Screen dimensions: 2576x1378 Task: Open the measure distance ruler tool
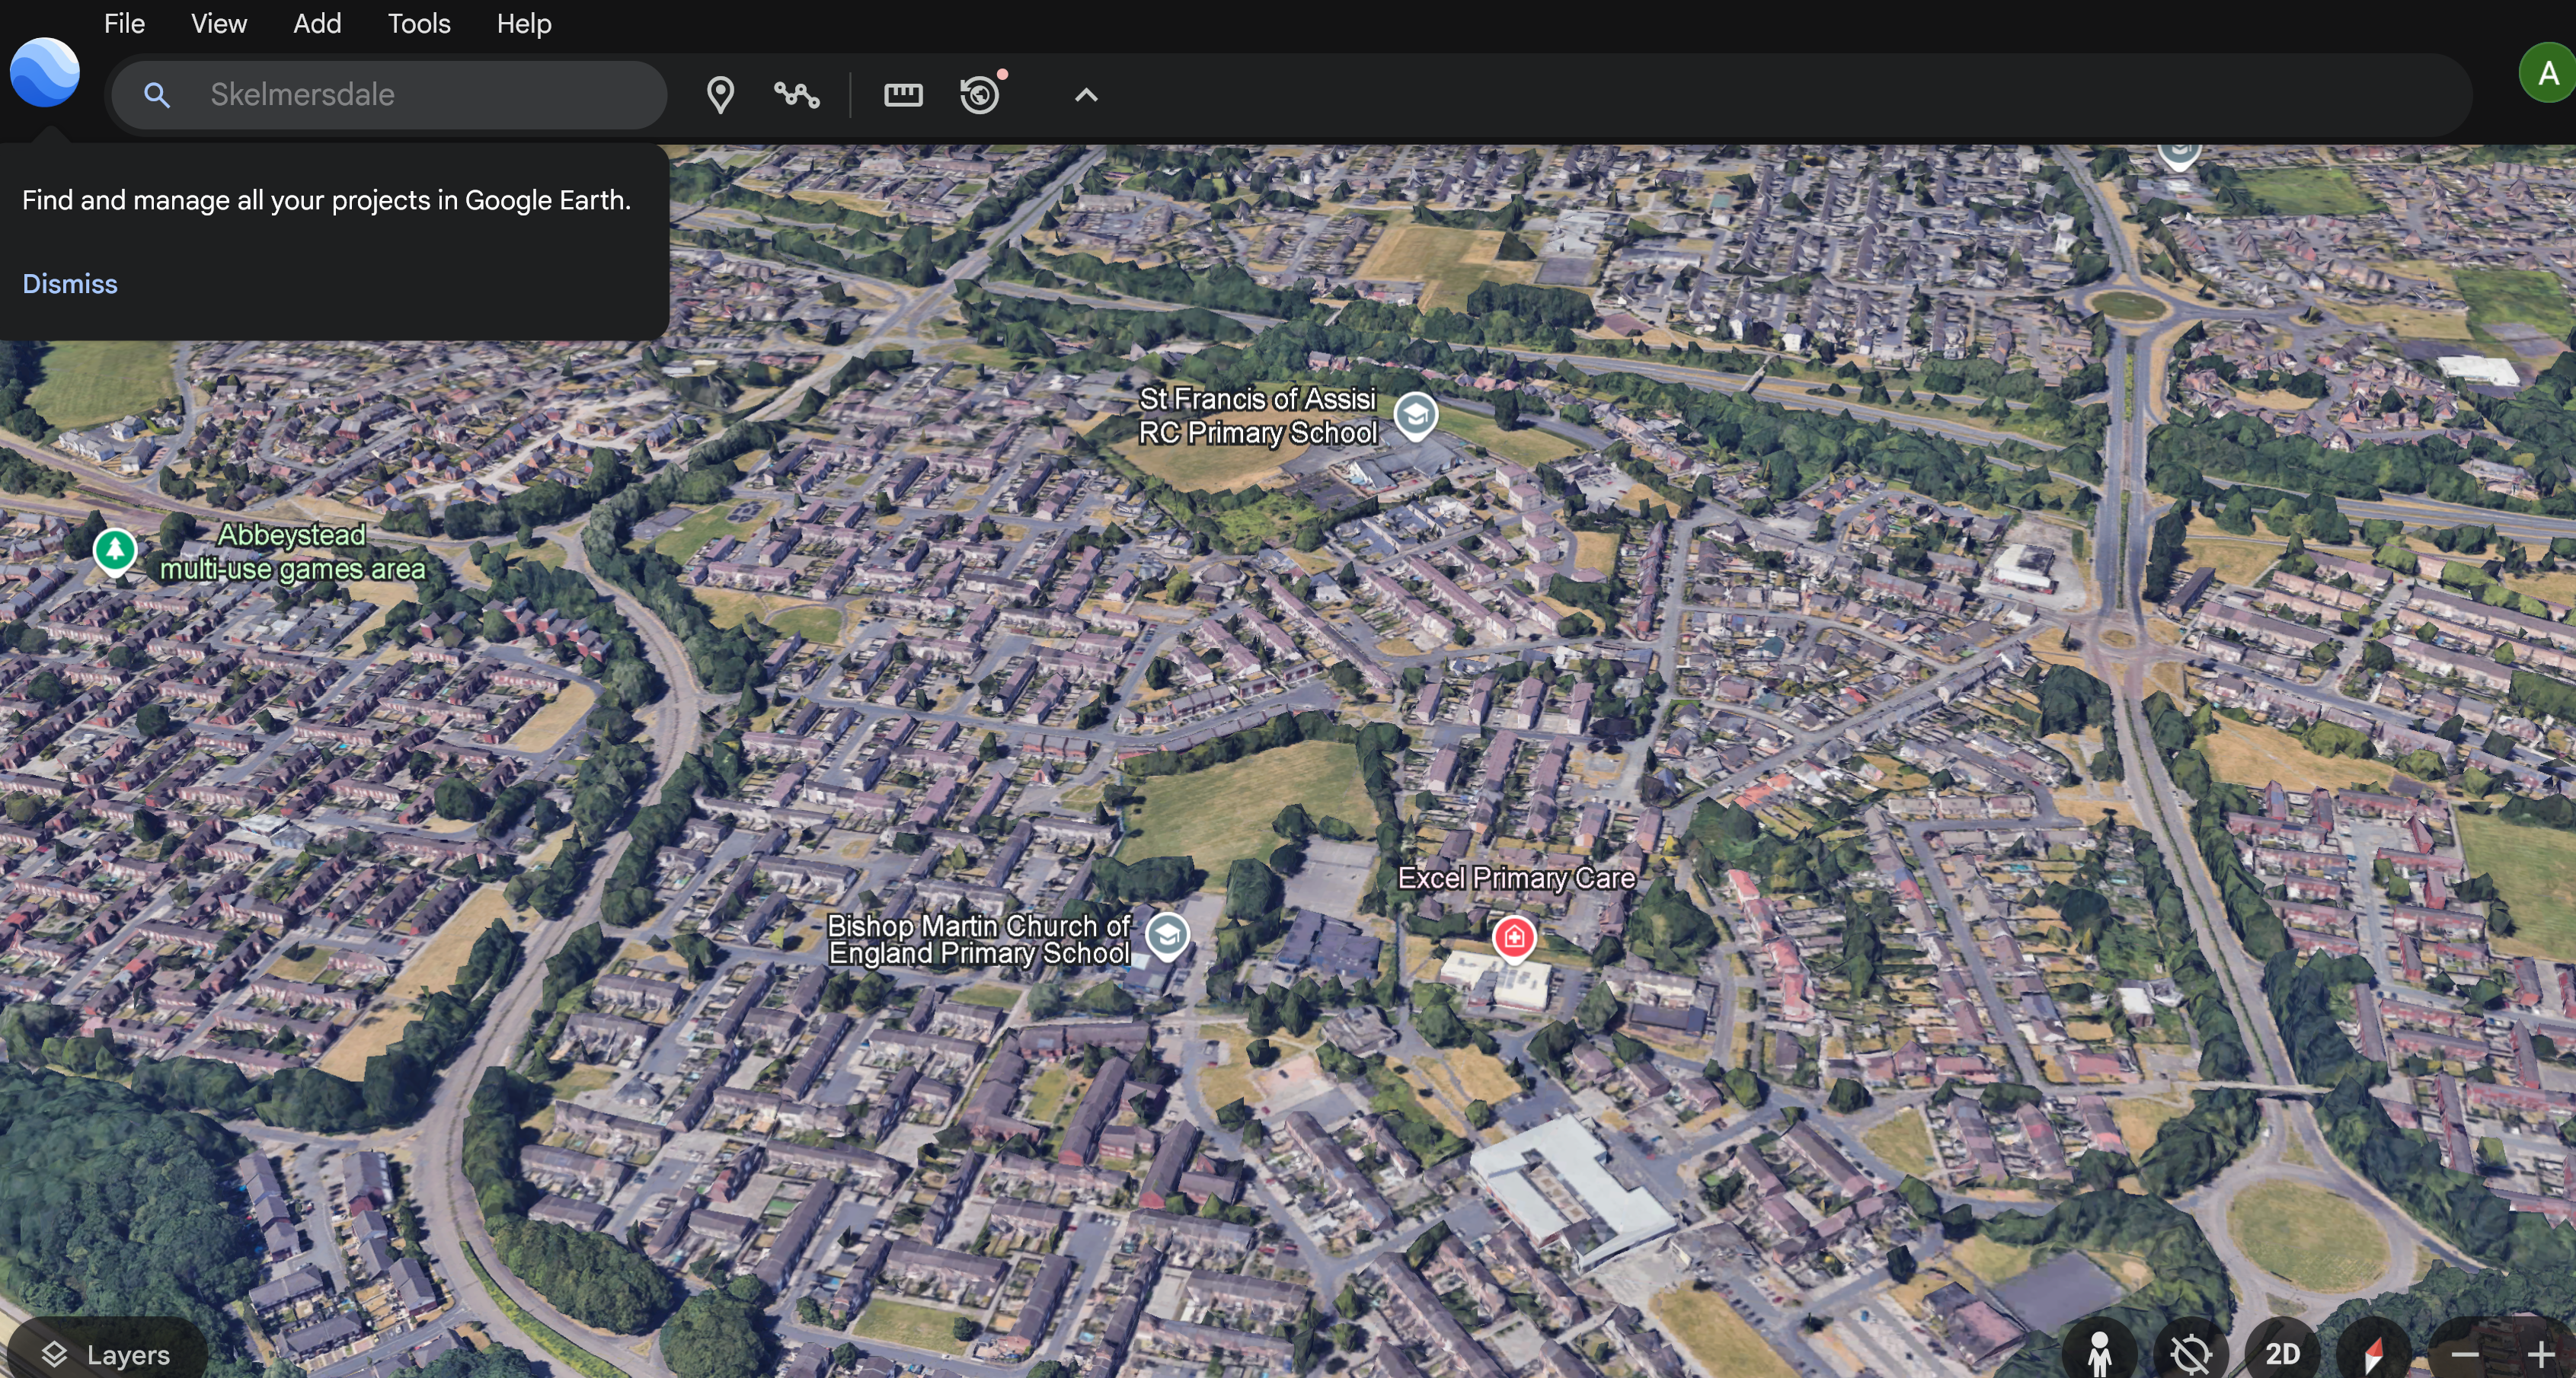[x=902, y=95]
